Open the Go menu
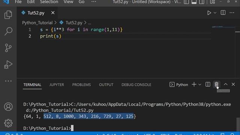Image resolution: width=240 pixels, height=135 pixels. (81, 2)
